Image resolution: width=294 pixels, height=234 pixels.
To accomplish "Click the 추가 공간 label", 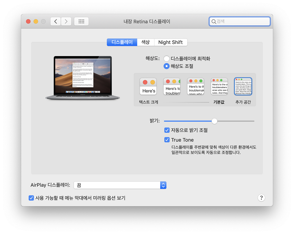I will coord(243,102).
